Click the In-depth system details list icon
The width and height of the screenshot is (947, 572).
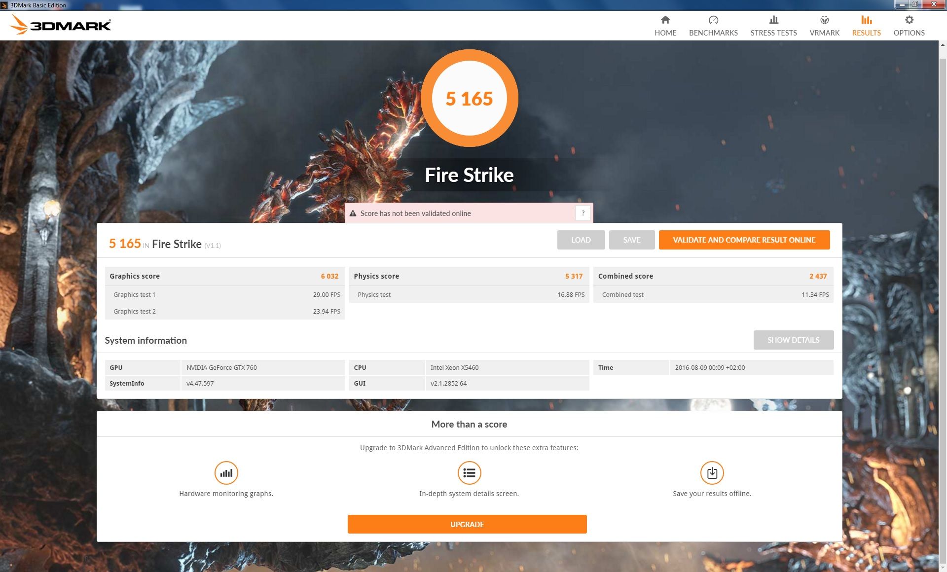coord(469,473)
